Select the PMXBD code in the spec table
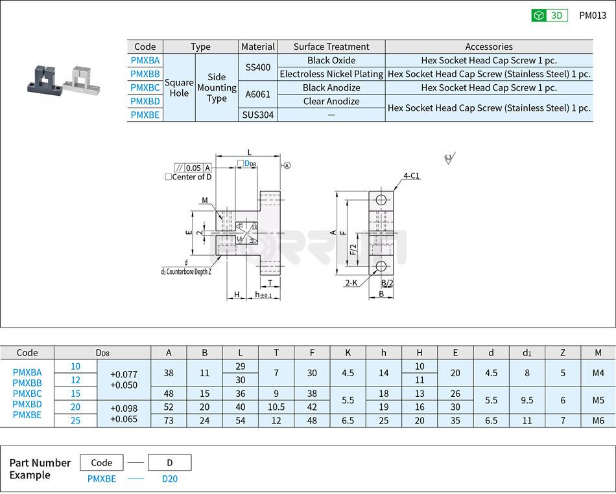This screenshot has width=616, height=494. click(x=27, y=404)
